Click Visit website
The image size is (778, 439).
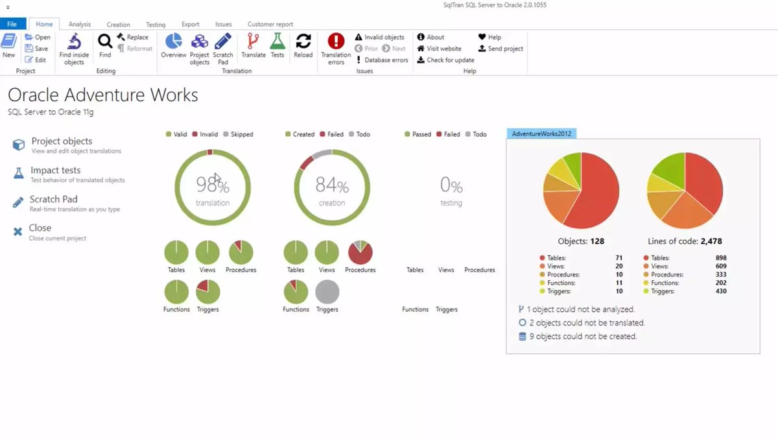[x=439, y=49]
